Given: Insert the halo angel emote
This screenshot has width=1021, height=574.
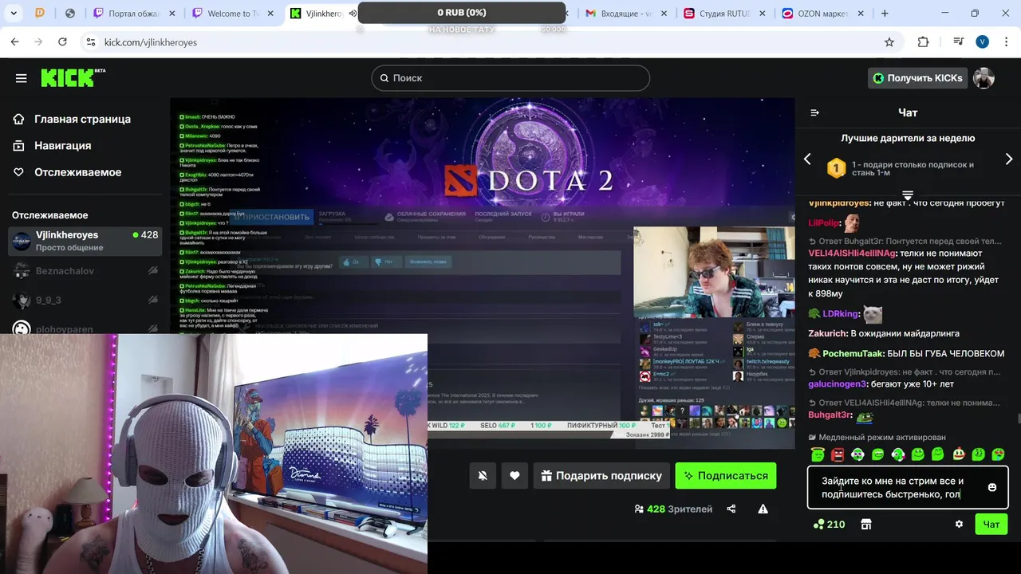Looking at the screenshot, I should click(x=818, y=454).
